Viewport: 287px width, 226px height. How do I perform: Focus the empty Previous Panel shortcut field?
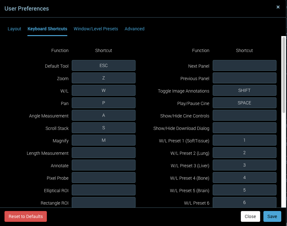coord(245,78)
